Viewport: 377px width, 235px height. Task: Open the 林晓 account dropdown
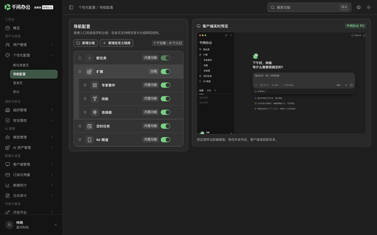[31, 225]
